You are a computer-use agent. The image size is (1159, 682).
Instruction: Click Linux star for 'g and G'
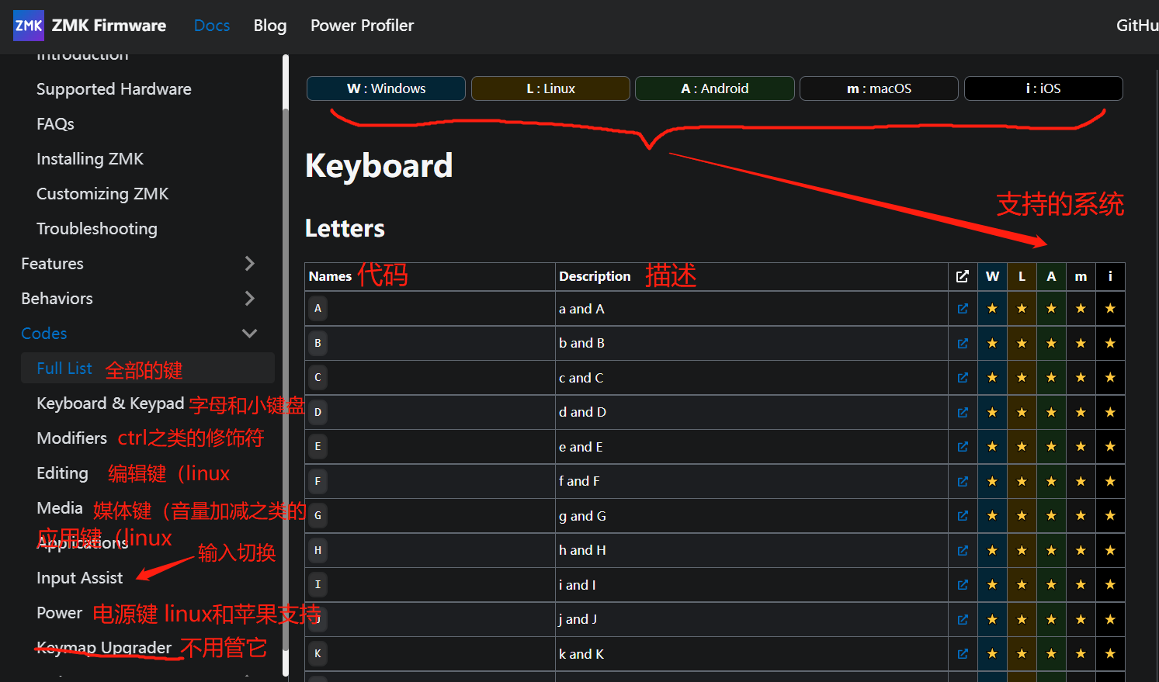1022,516
